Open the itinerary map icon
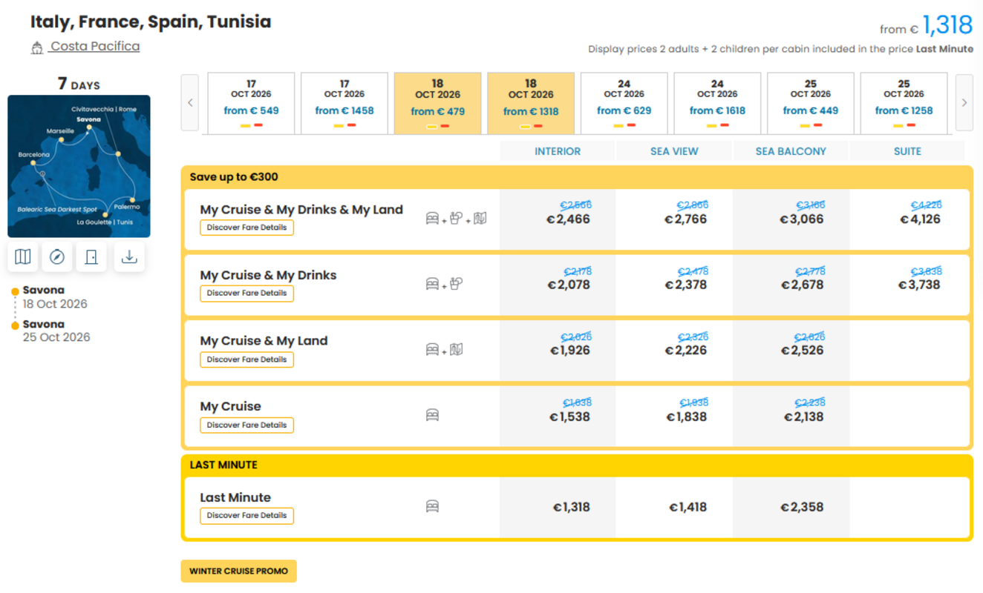The image size is (983, 593). point(23,256)
